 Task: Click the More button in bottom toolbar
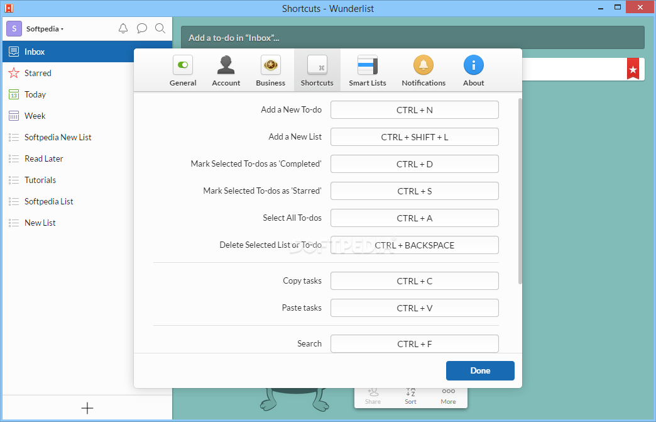[448, 396]
